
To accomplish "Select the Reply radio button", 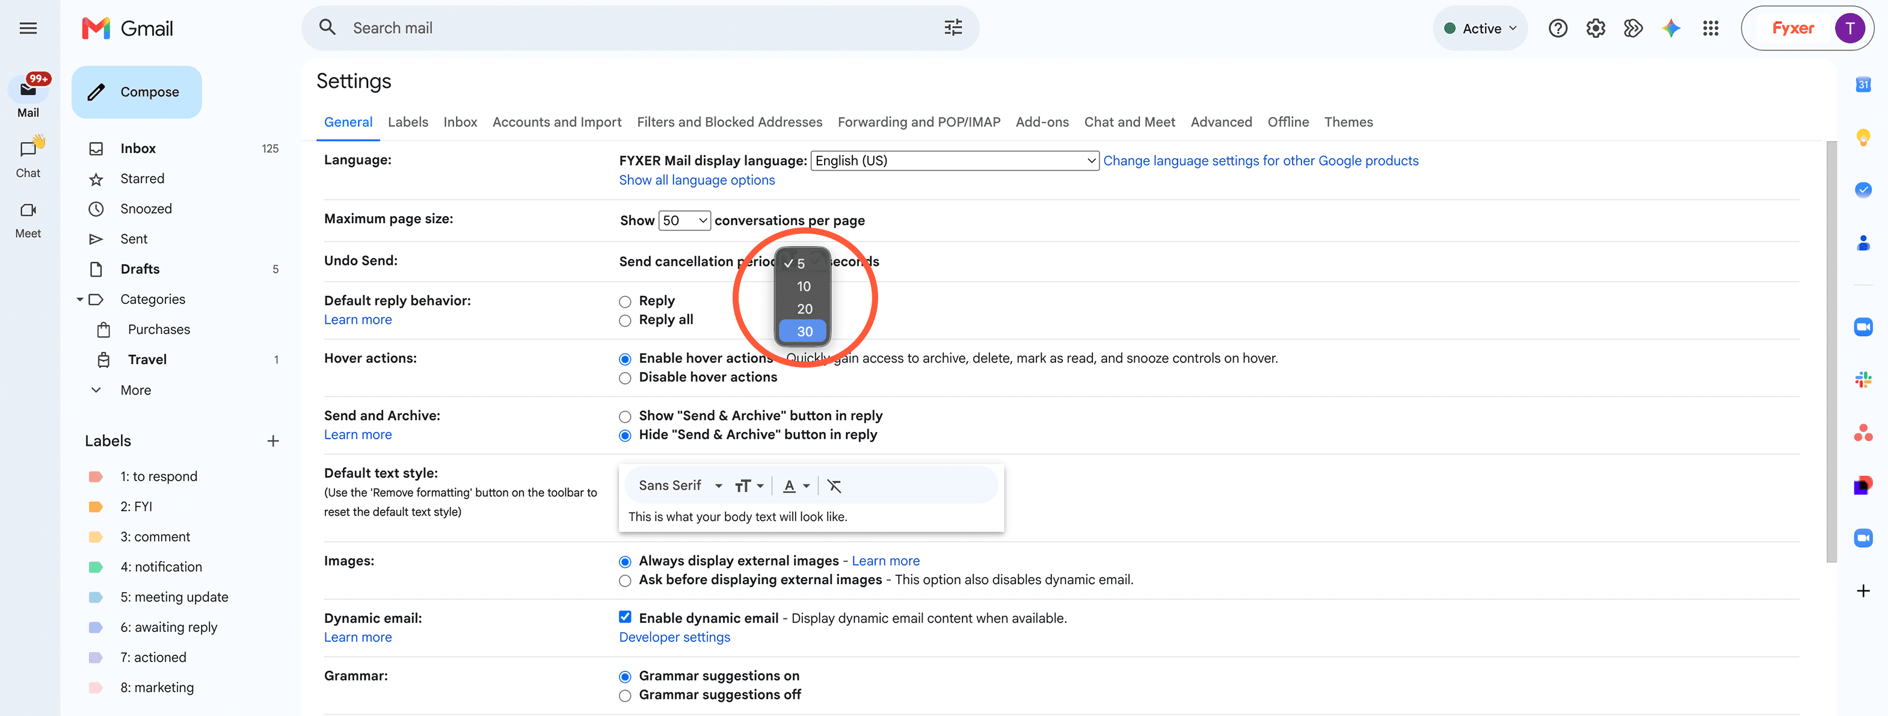I will 624,302.
